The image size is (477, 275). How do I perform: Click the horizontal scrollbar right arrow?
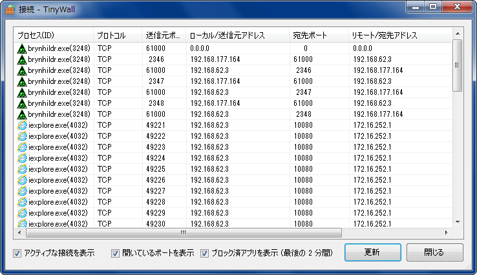(x=446, y=233)
